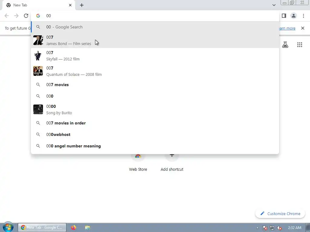Reload the page with the refresh icon
Screen dimensions: 310x232
26,16
